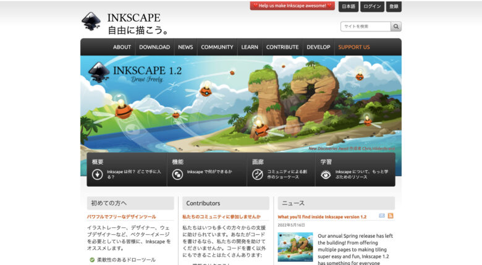The image size is (482, 265).
Task: Click the ニュース section header
Action: (x=336, y=203)
